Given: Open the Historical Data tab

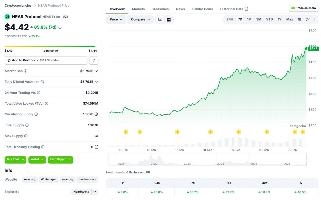Looking at the screenshot, I should (x=234, y=9).
